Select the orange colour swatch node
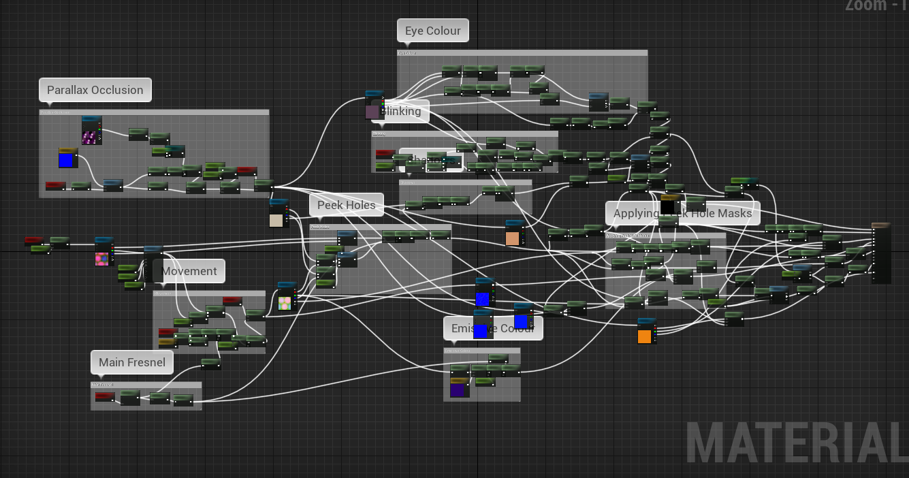Image resolution: width=909 pixels, height=478 pixels. pyautogui.click(x=647, y=331)
